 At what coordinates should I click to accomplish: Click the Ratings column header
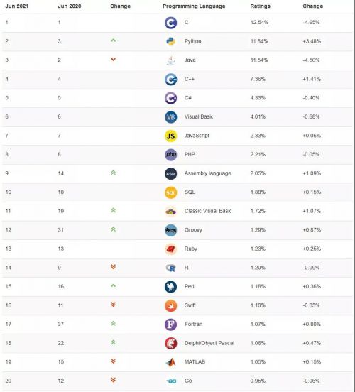[260, 6]
